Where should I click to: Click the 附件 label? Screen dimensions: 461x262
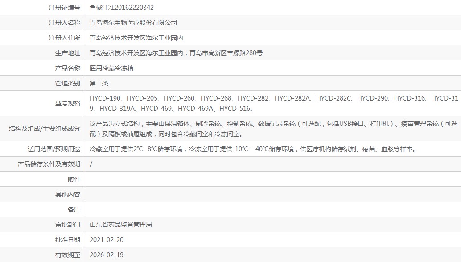point(74,179)
